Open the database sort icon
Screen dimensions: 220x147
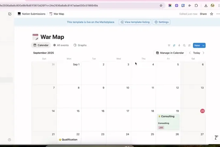tap(174, 45)
